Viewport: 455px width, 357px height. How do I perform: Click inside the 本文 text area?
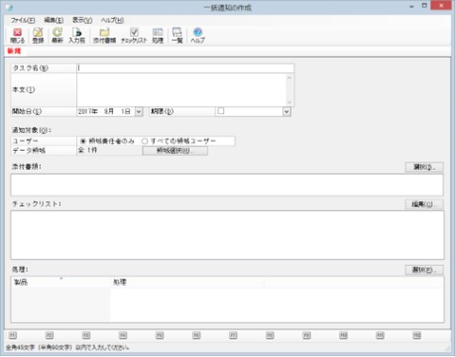click(181, 90)
